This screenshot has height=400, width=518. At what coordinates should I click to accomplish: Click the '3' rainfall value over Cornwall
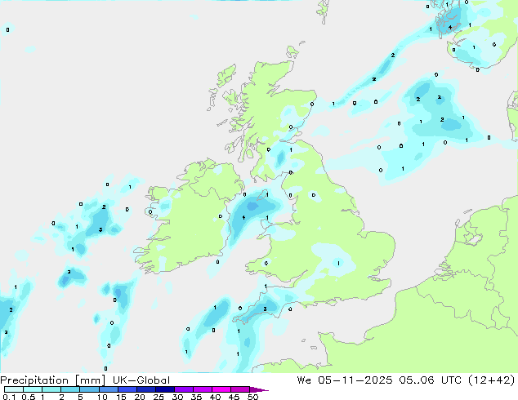click(x=265, y=309)
